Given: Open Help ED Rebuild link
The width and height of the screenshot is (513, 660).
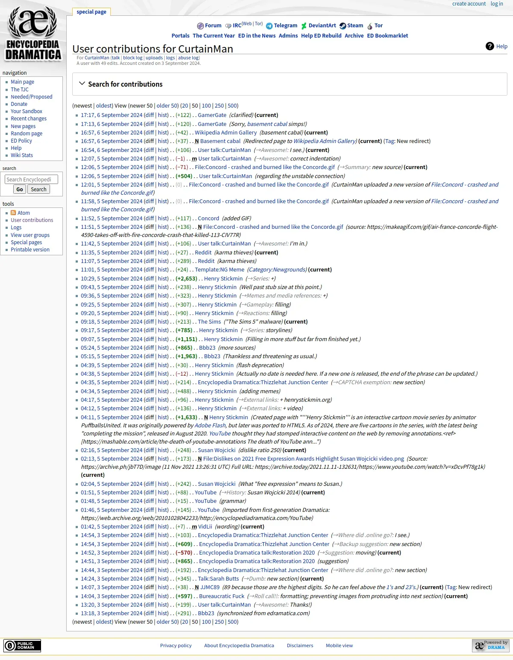Looking at the screenshot, I should (x=321, y=36).
